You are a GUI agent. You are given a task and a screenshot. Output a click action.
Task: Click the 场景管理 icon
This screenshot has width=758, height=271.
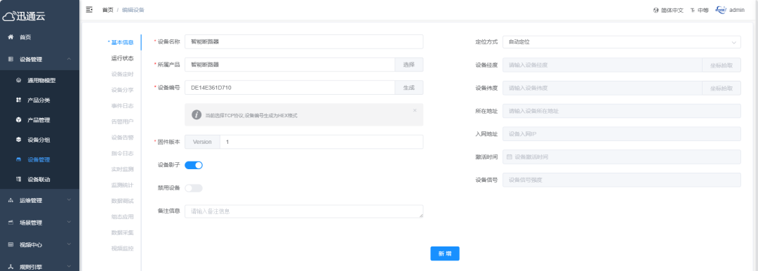click(x=11, y=223)
